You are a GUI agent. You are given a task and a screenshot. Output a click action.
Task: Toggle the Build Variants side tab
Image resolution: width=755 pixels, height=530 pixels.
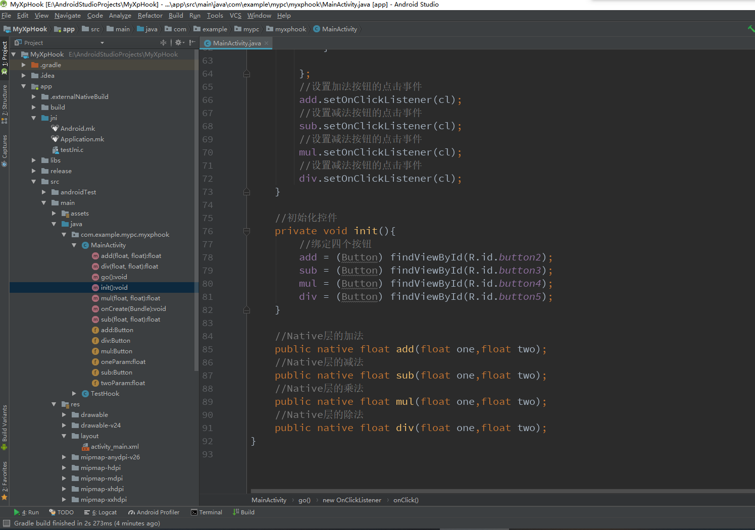pos(5,427)
